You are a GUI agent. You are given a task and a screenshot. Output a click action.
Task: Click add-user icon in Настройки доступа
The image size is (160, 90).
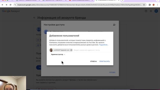114,25
